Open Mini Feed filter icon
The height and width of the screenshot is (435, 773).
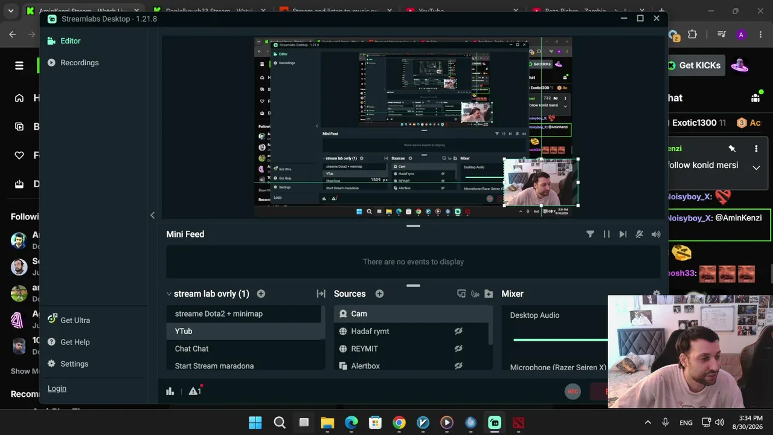click(590, 234)
